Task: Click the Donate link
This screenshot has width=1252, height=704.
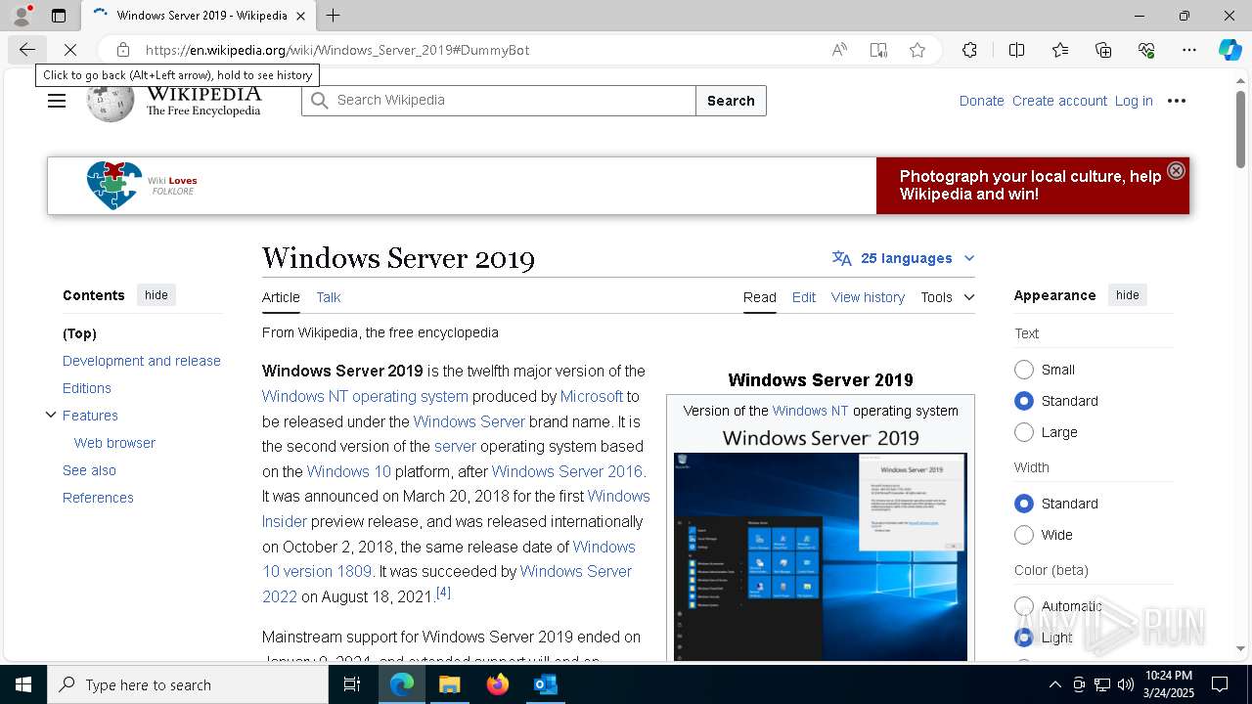Action: pos(981,101)
